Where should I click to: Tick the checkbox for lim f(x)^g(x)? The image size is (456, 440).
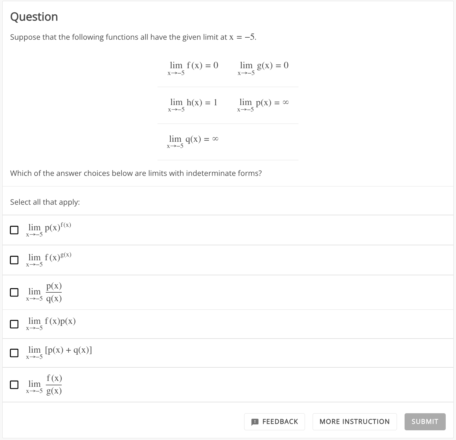pos(14,260)
